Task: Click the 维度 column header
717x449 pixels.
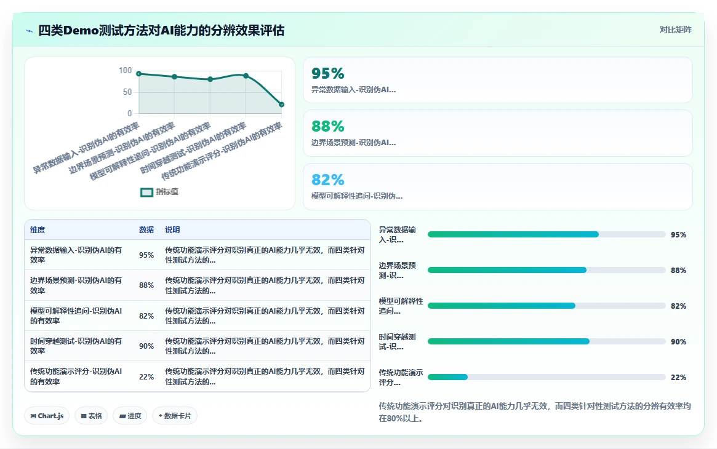Action: [38, 230]
